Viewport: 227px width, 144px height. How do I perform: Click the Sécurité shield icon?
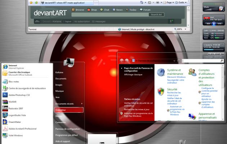coord(161,91)
